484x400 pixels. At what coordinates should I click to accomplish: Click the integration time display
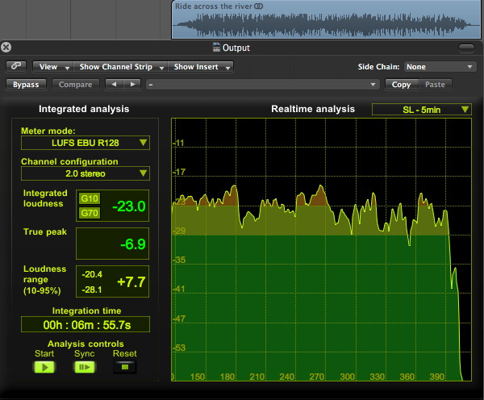click(86, 325)
